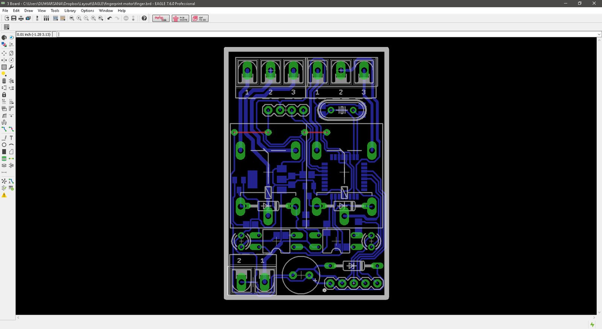Select the Arc tool
This screenshot has width=602, height=329.
(x=11, y=145)
